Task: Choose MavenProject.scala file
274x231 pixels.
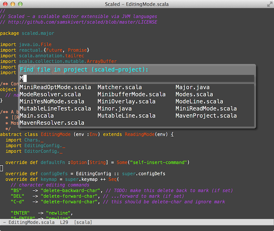Action: 206,116
